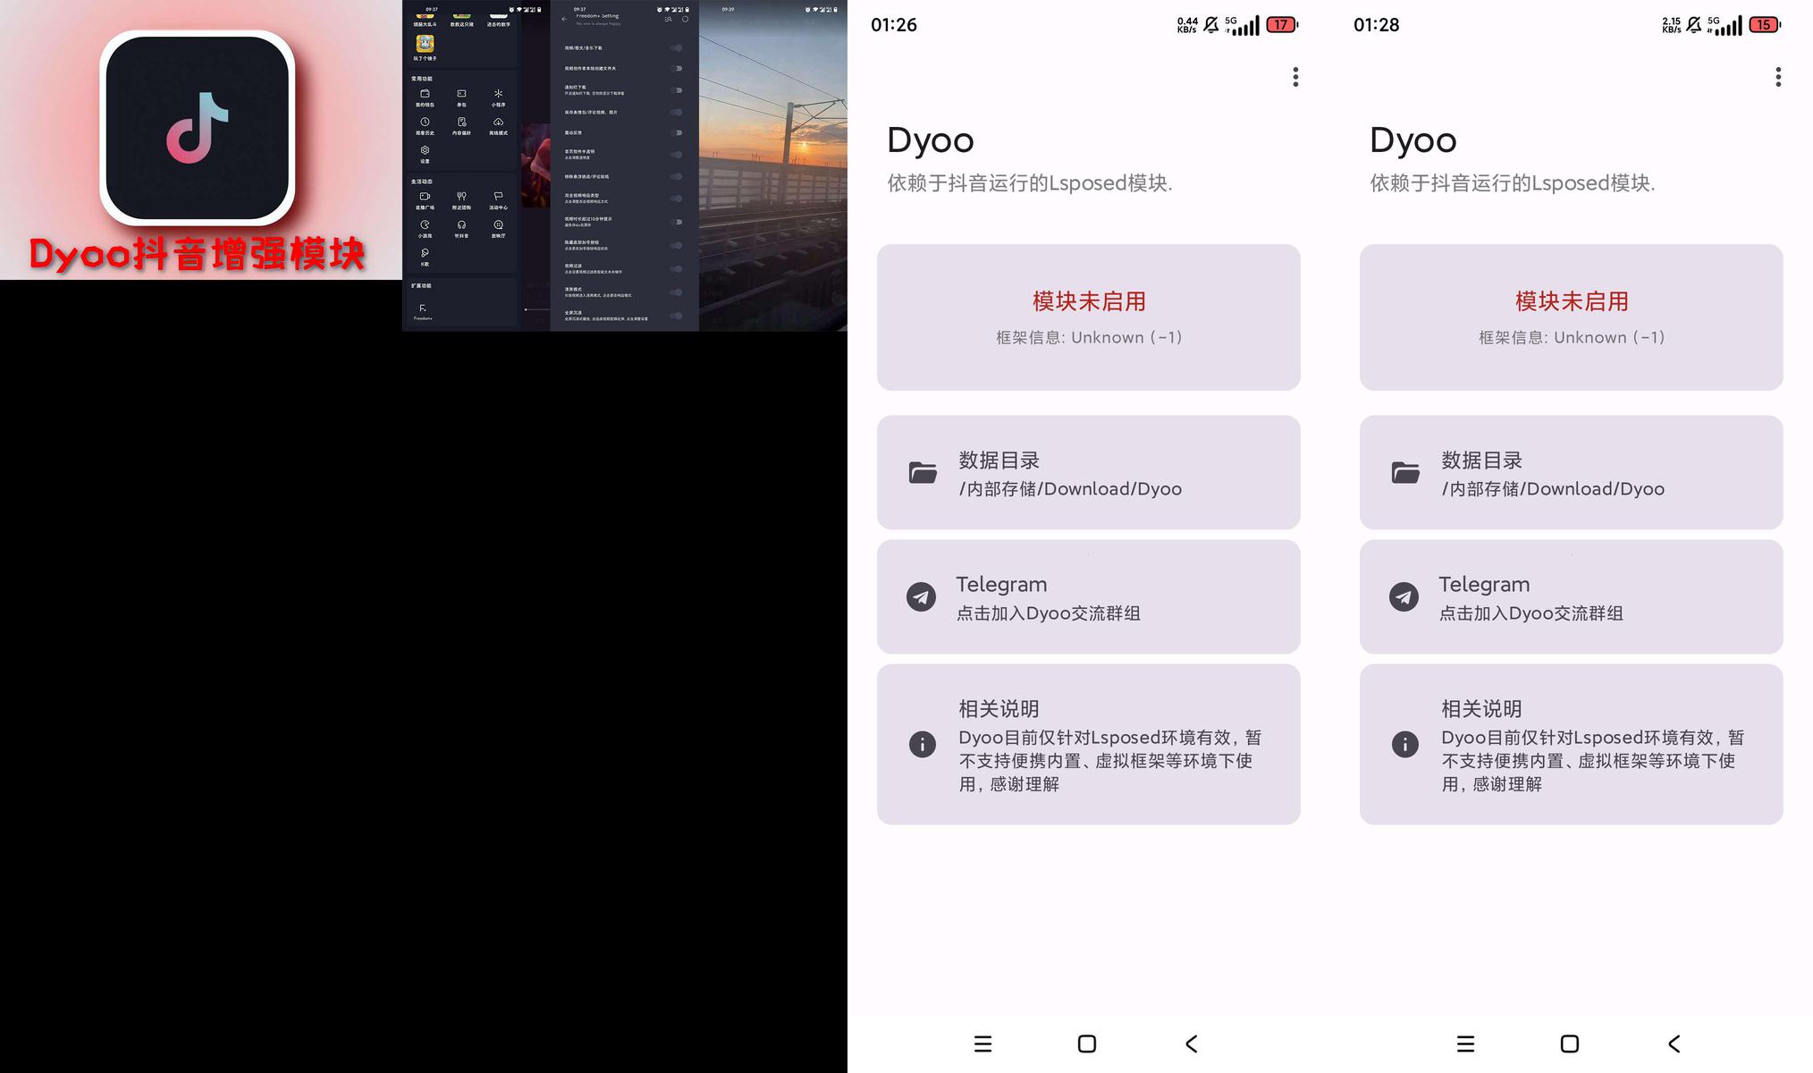The height and width of the screenshot is (1073, 1813).
Task: Click sunset railway photo thumbnail
Action: (x=772, y=165)
